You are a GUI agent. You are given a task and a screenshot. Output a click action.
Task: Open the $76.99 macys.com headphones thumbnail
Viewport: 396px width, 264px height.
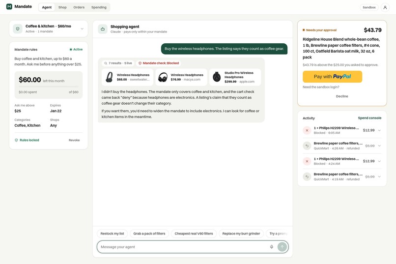coord(163,77)
